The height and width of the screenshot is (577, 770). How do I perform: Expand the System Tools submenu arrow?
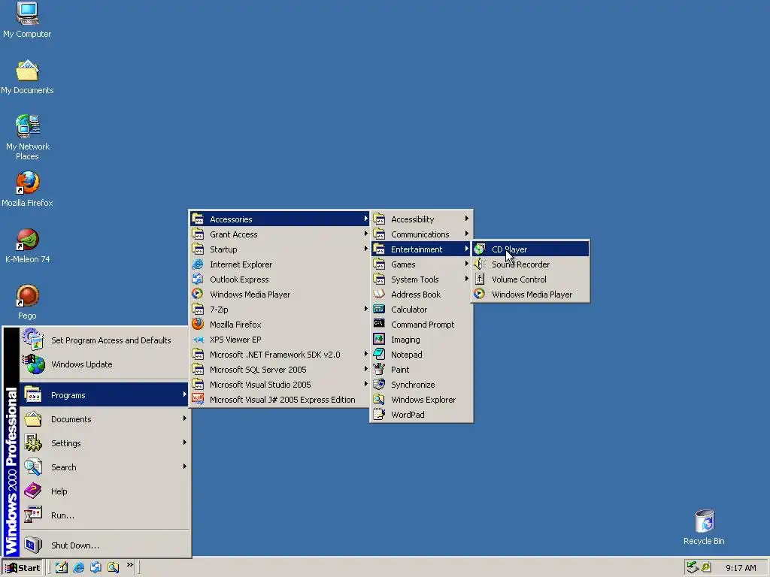tap(466, 279)
